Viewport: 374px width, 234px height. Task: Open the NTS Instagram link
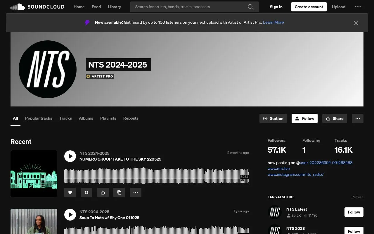(296, 174)
